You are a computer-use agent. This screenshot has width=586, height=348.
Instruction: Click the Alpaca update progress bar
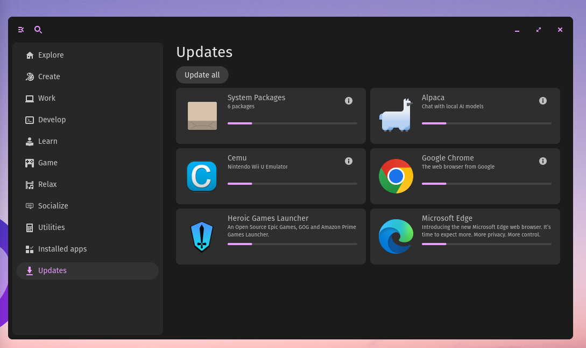click(x=486, y=123)
